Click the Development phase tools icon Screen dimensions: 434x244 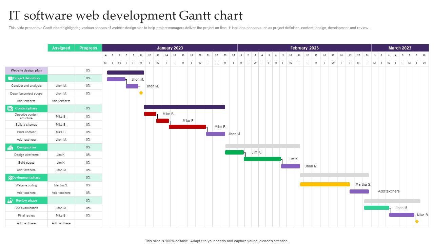tap(11, 178)
